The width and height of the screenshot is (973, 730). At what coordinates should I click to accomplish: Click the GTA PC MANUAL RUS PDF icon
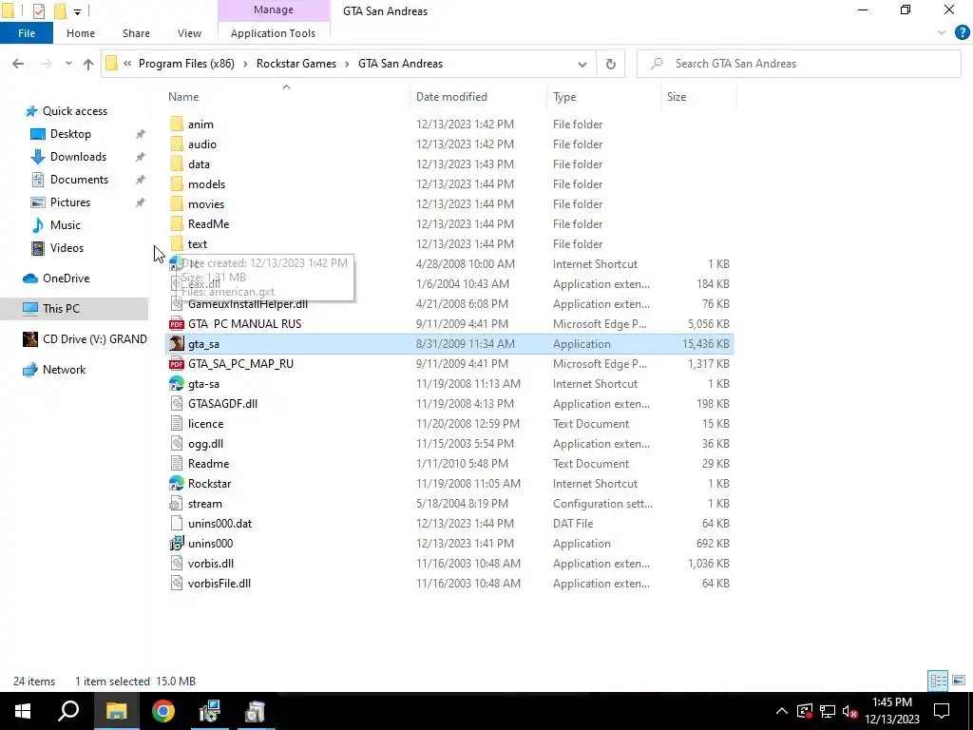tap(177, 323)
